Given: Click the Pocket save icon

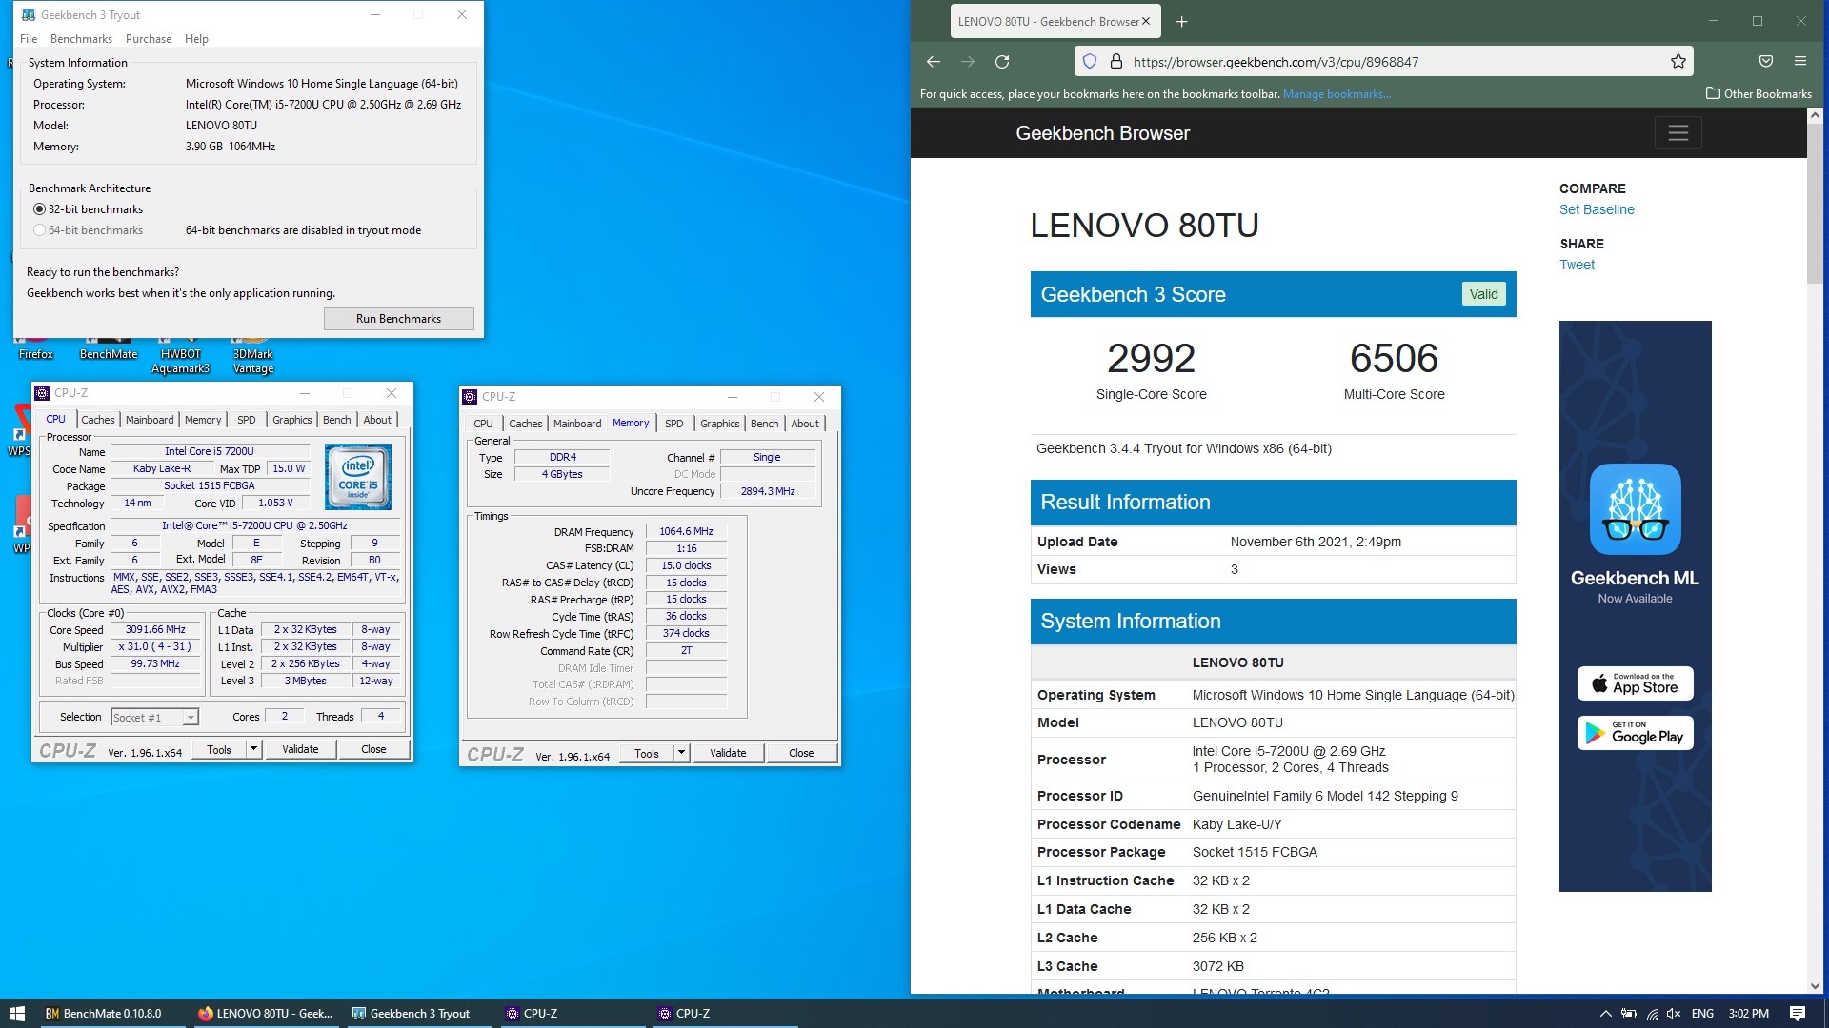Looking at the screenshot, I should (1766, 61).
